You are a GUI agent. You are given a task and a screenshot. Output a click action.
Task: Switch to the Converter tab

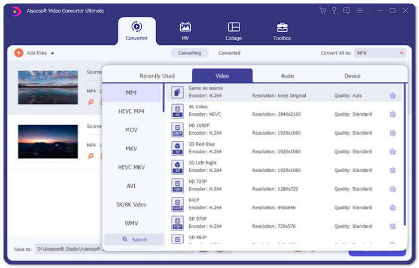[136, 31]
